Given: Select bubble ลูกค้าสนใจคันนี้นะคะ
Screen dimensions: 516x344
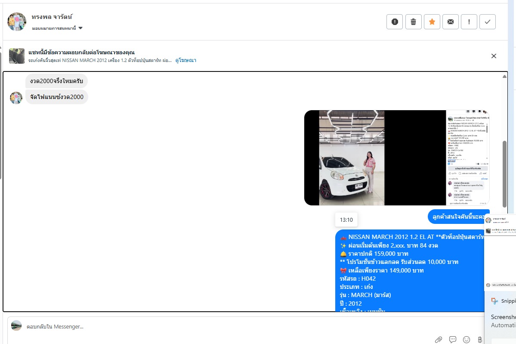Looking at the screenshot, I should tap(458, 217).
